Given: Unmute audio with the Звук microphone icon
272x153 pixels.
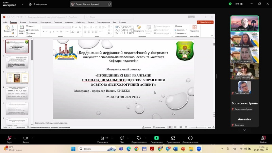Looking at the screenshot, I should (x=10, y=138).
